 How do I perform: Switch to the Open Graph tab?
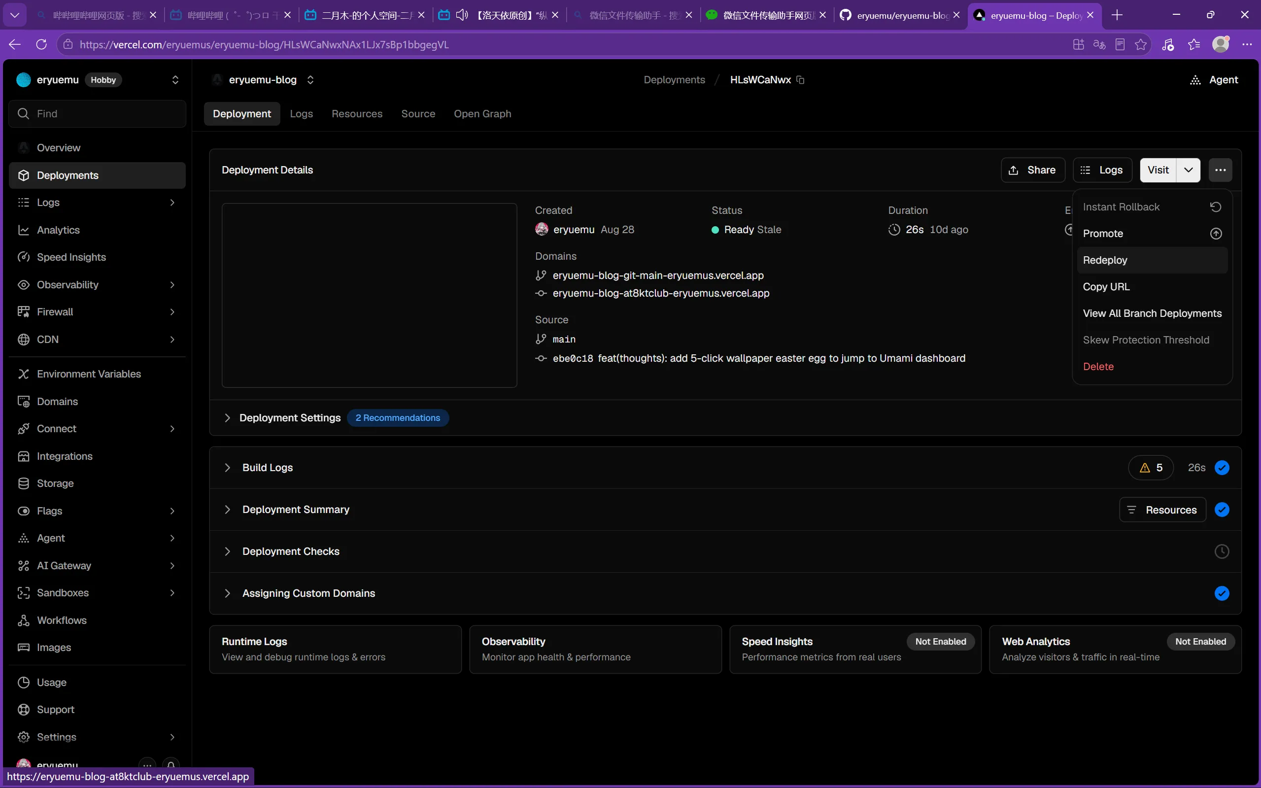click(x=482, y=114)
